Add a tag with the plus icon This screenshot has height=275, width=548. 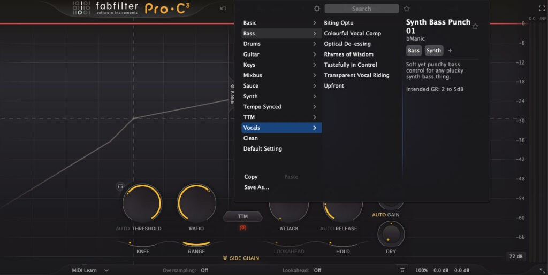click(450, 51)
